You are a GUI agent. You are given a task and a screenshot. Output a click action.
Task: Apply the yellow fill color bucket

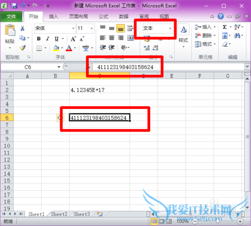[56, 48]
